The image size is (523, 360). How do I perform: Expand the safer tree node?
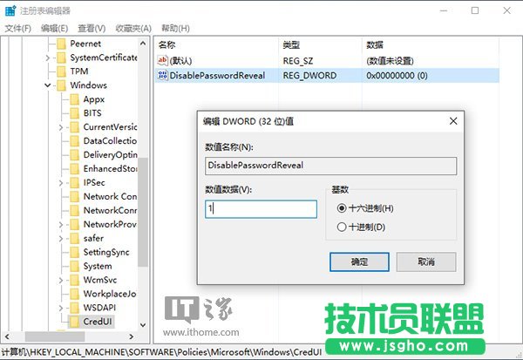[x=61, y=239]
